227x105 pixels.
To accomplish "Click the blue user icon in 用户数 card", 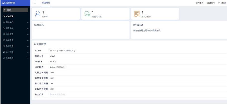I will click(38, 14).
